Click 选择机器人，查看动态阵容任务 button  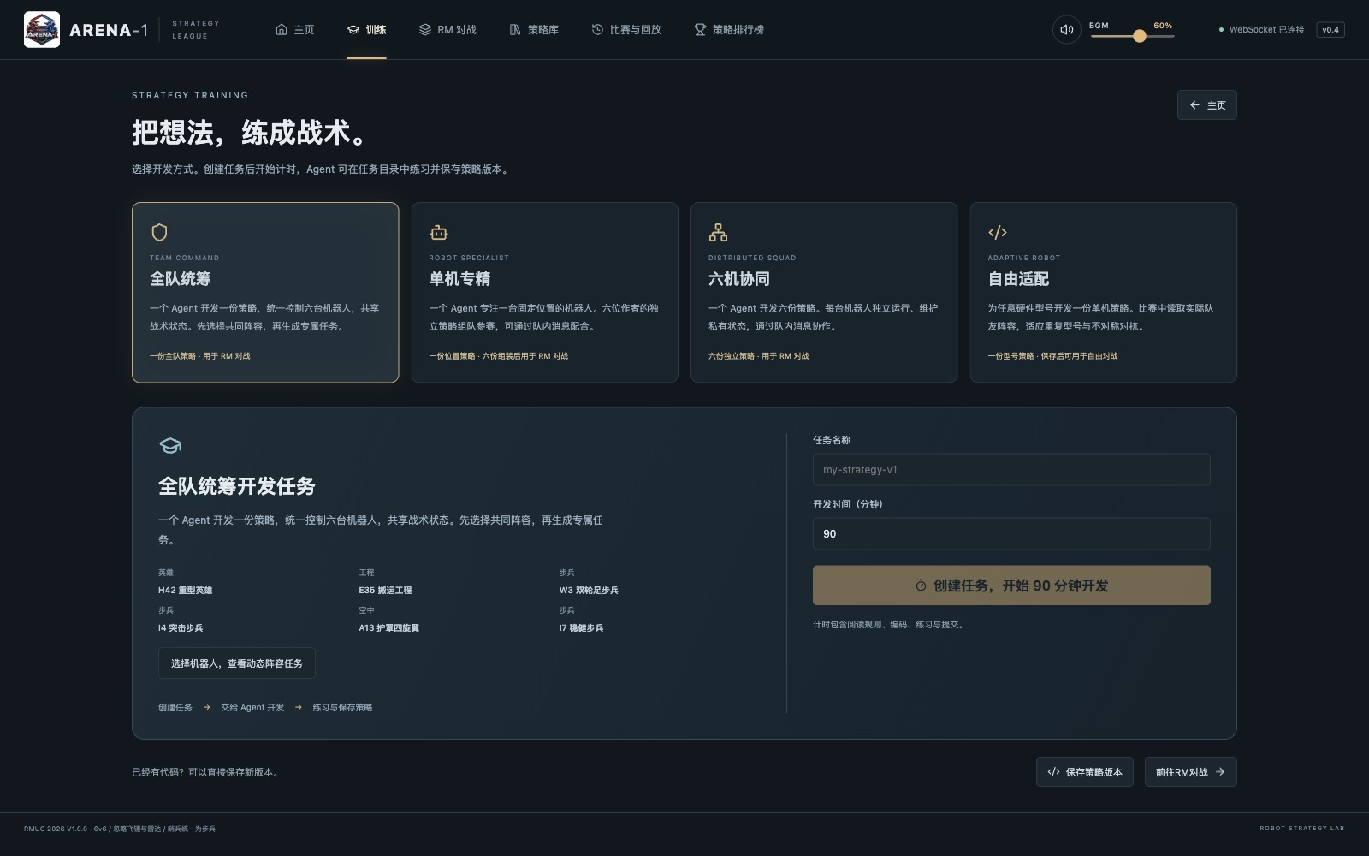(x=237, y=663)
